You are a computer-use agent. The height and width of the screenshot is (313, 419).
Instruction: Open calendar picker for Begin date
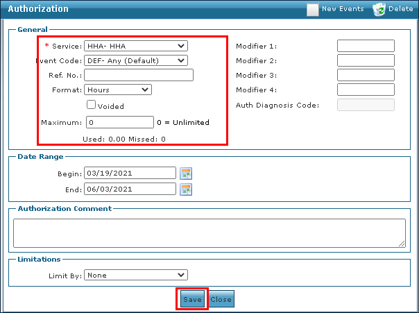click(186, 173)
